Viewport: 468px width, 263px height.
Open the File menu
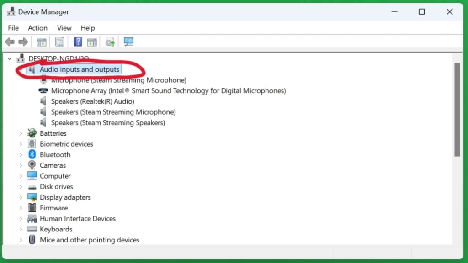[x=13, y=28]
